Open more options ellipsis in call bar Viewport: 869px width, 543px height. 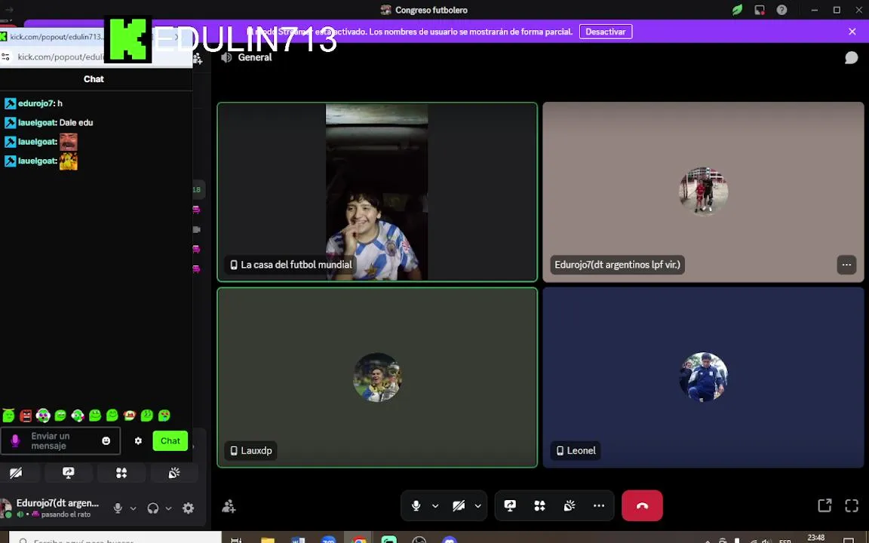point(598,505)
